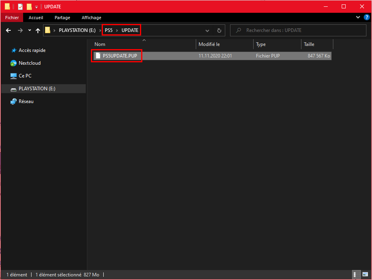Open the Affichage ribbon tab
The image size is (372, 280).
pyautogui.click(x=91, y=18)
